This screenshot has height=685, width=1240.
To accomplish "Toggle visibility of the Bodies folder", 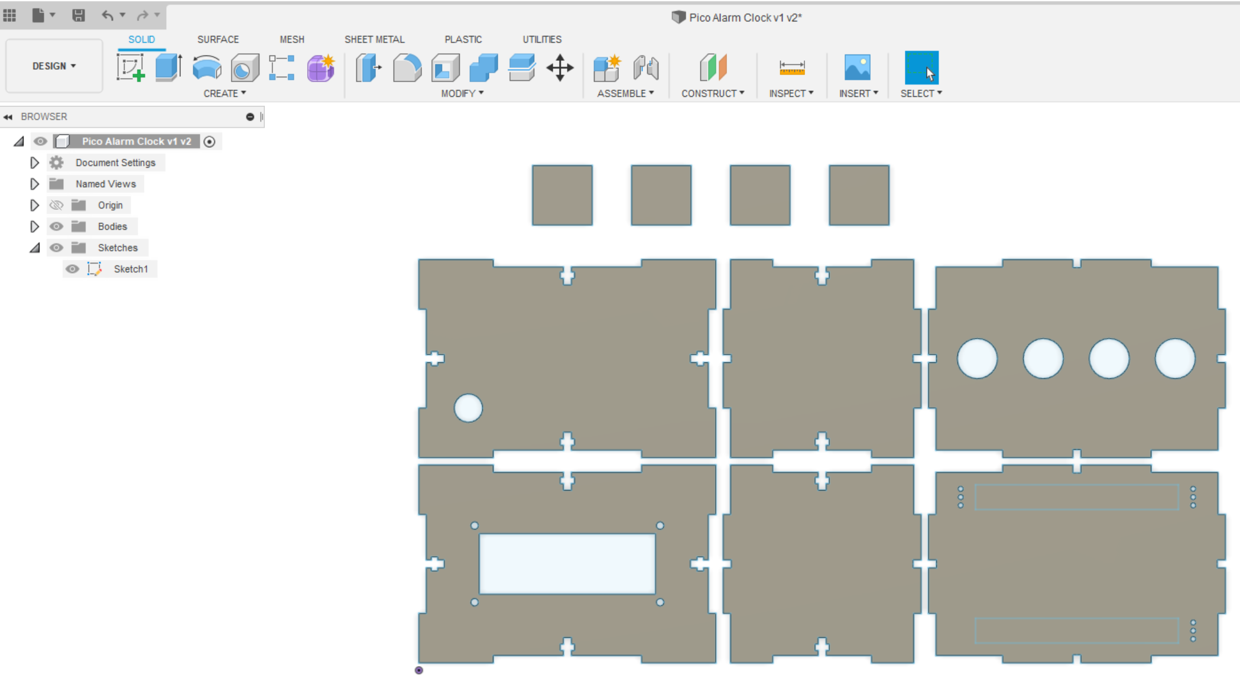I will pos(56,226).
